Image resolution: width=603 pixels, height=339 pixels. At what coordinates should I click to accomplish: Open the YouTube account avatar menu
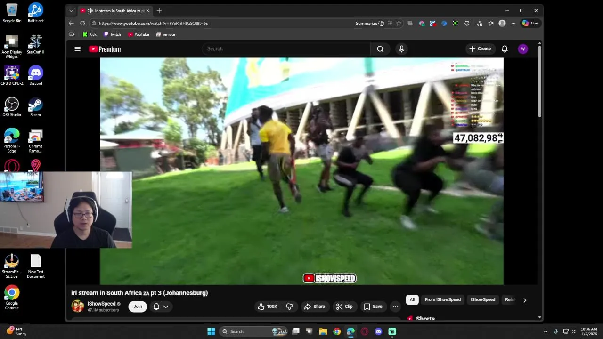point(522,49)
